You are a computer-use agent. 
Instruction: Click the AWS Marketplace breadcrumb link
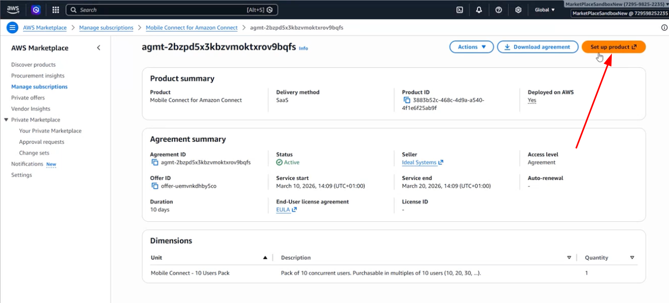[45, 28]
